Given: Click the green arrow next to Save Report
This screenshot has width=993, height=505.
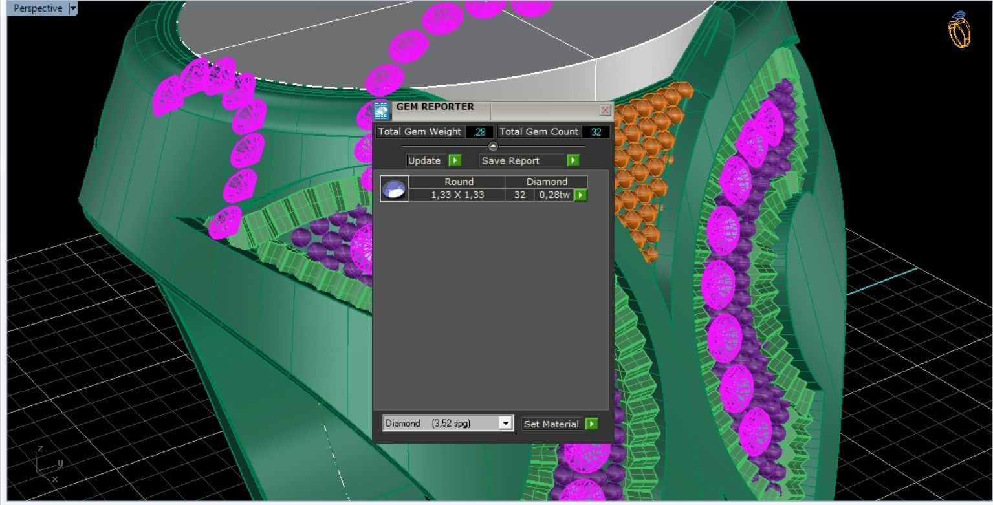Looking at the screenshot, I should [x=573, y=160].
